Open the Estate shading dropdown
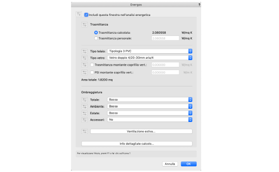Viewport: 279px width, 172px height. point(150,113)
